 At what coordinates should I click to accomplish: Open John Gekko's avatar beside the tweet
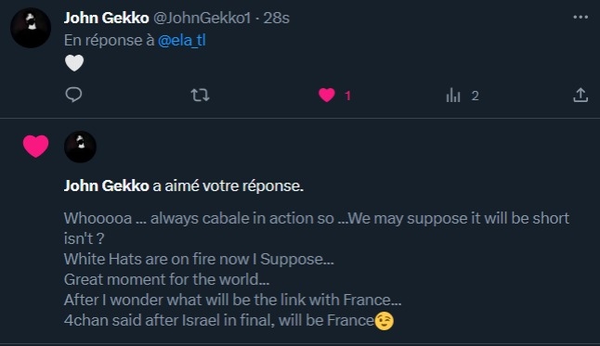31,28
